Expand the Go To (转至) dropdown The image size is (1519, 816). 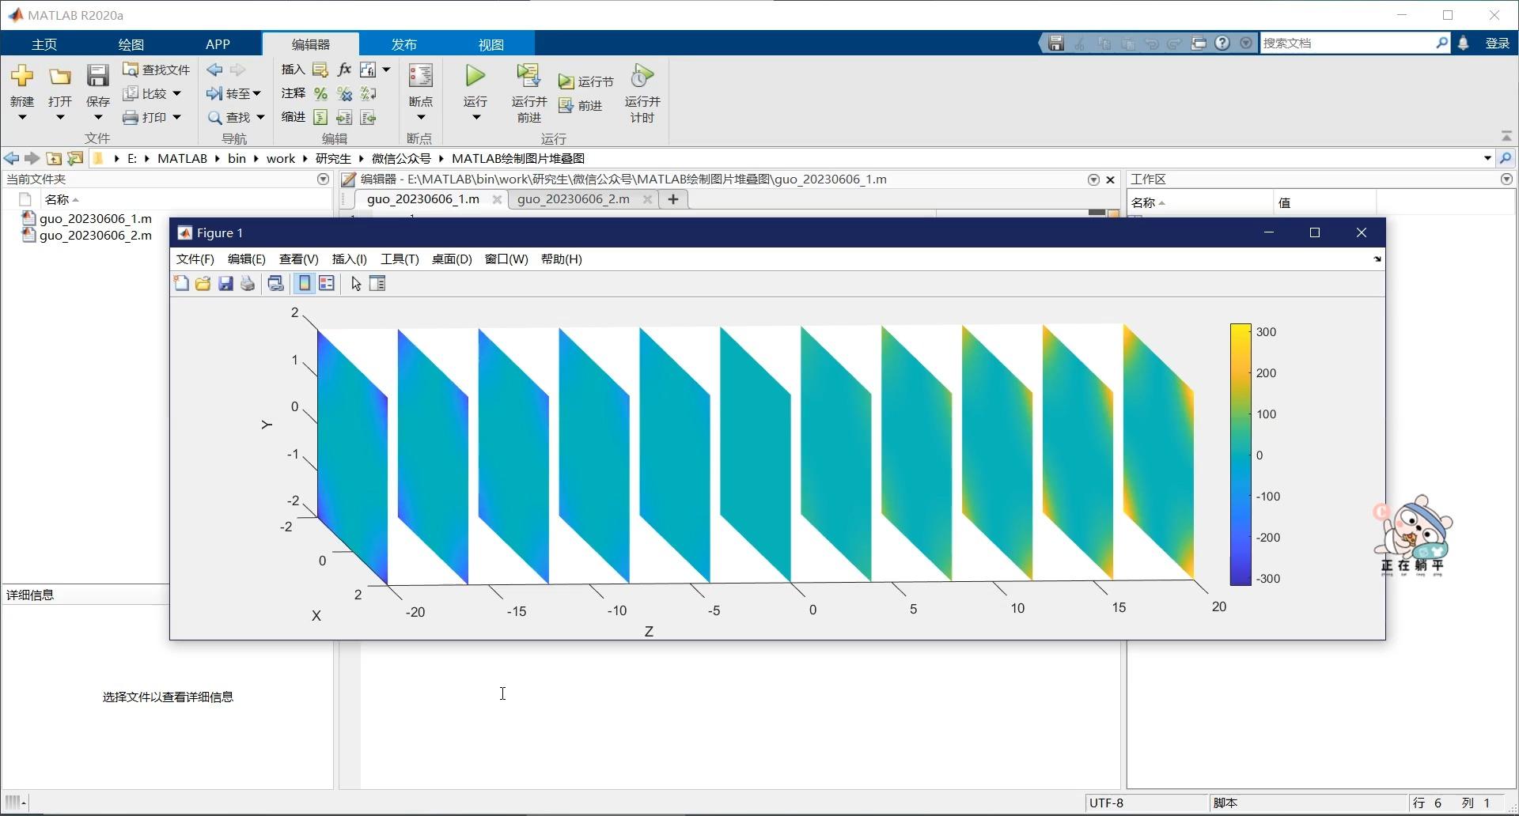(256, 94)
